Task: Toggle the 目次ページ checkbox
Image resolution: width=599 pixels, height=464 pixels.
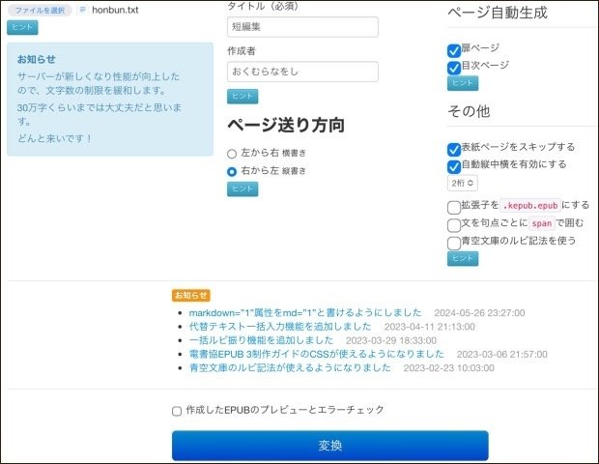Action: [x=454, y=68]
